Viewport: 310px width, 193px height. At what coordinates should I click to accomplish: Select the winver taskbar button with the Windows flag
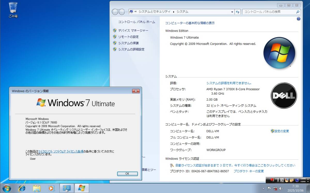pyautogui.click(x=82, y=188)
